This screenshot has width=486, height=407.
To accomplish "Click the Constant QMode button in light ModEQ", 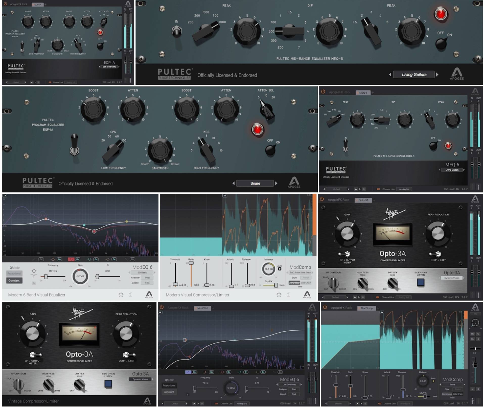I will tap(14, 281).
